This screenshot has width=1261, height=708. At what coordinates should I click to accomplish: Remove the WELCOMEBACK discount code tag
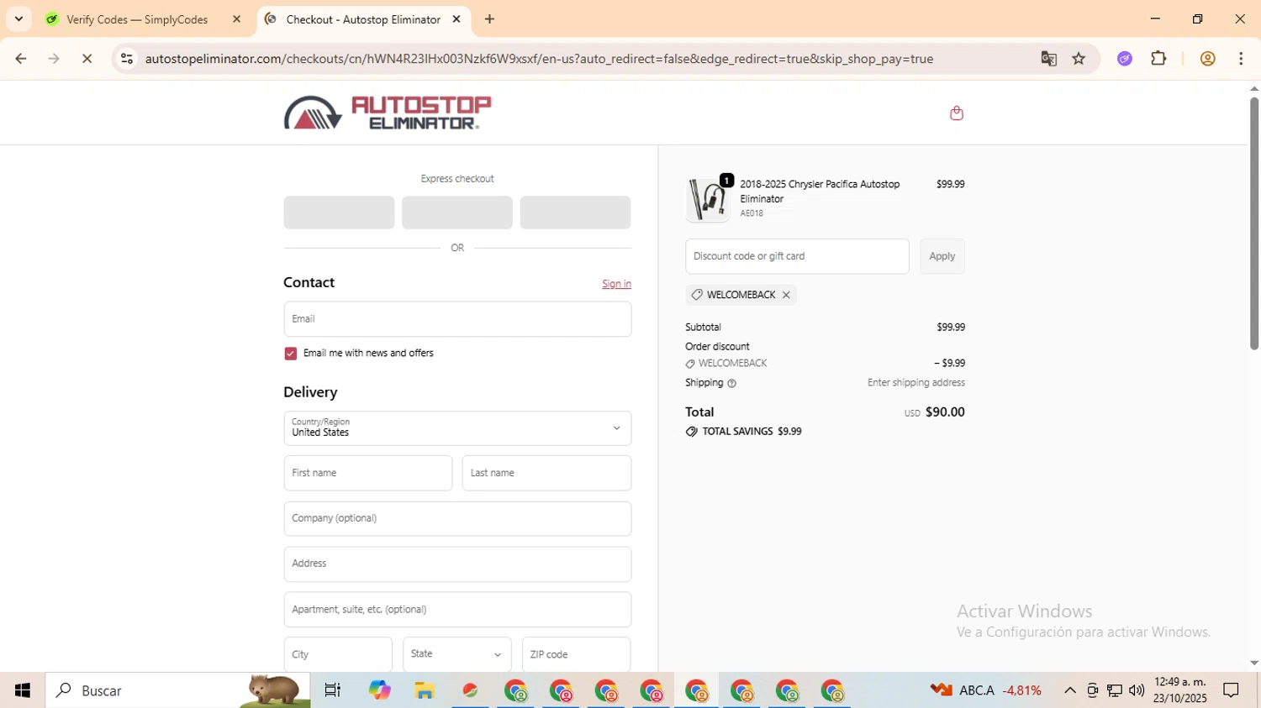(x=786, y=295)
